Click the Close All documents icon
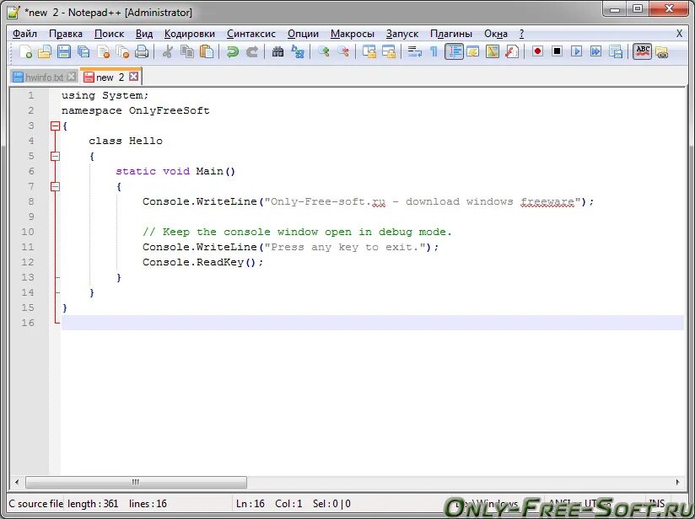Screen dimensions: 695x519 tap(122, 51)
